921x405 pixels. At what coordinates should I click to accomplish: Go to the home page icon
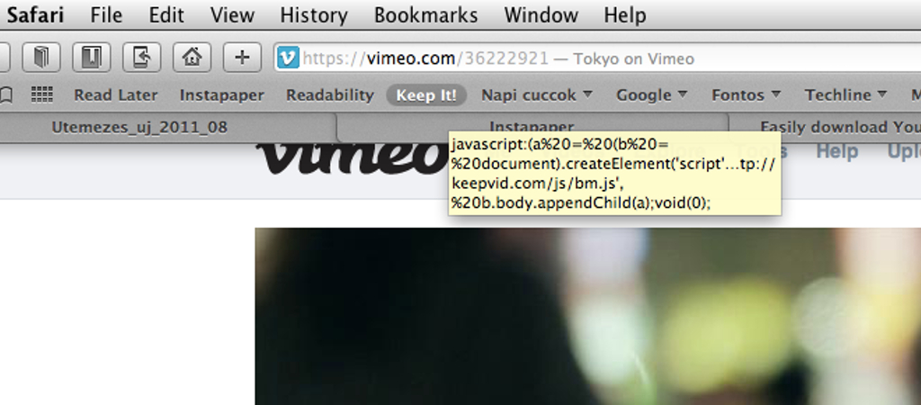click(x=192, y=58)
